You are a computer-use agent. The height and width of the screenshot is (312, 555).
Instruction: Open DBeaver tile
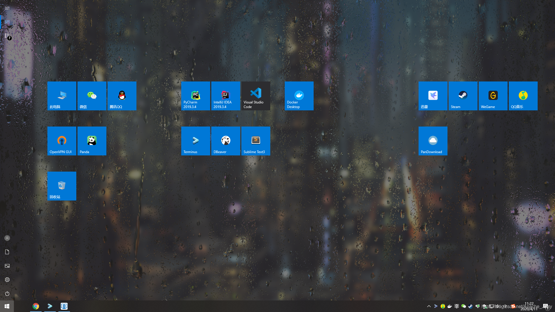pos(226,141)
